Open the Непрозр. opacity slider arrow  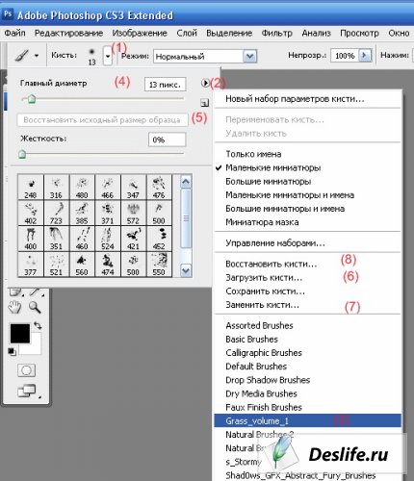click(x=365, y=56)
